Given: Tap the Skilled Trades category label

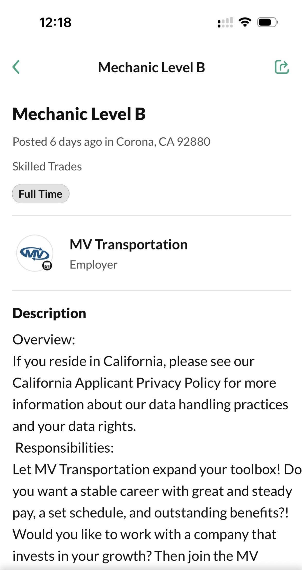Looking at the screenshot, I should click(x=47, y=166).
